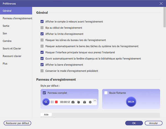Check 'Conserver le mode d'enregistrement précédent'
Viewport: 166px width, 129px height.
coord(42,71)
